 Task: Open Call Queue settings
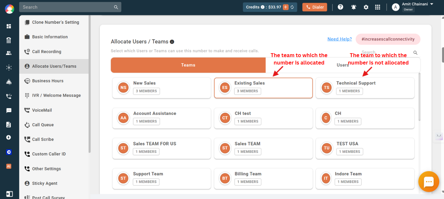coord(54,125)
